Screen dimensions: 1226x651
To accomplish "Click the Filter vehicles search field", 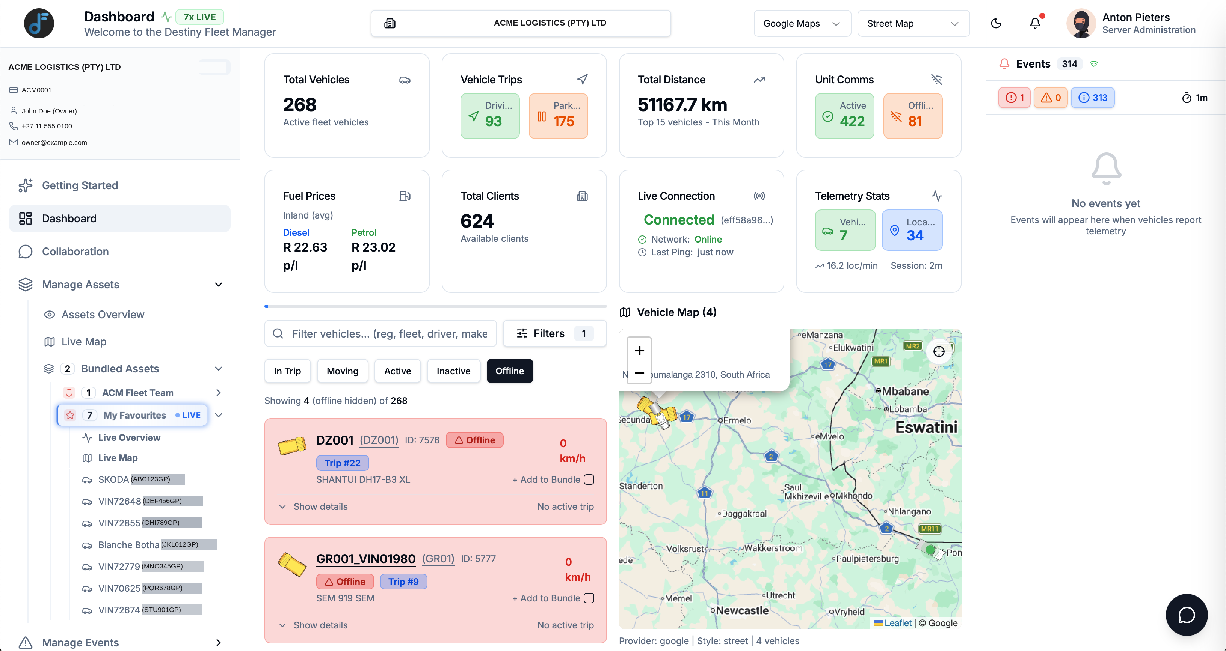I will point(380,334).
